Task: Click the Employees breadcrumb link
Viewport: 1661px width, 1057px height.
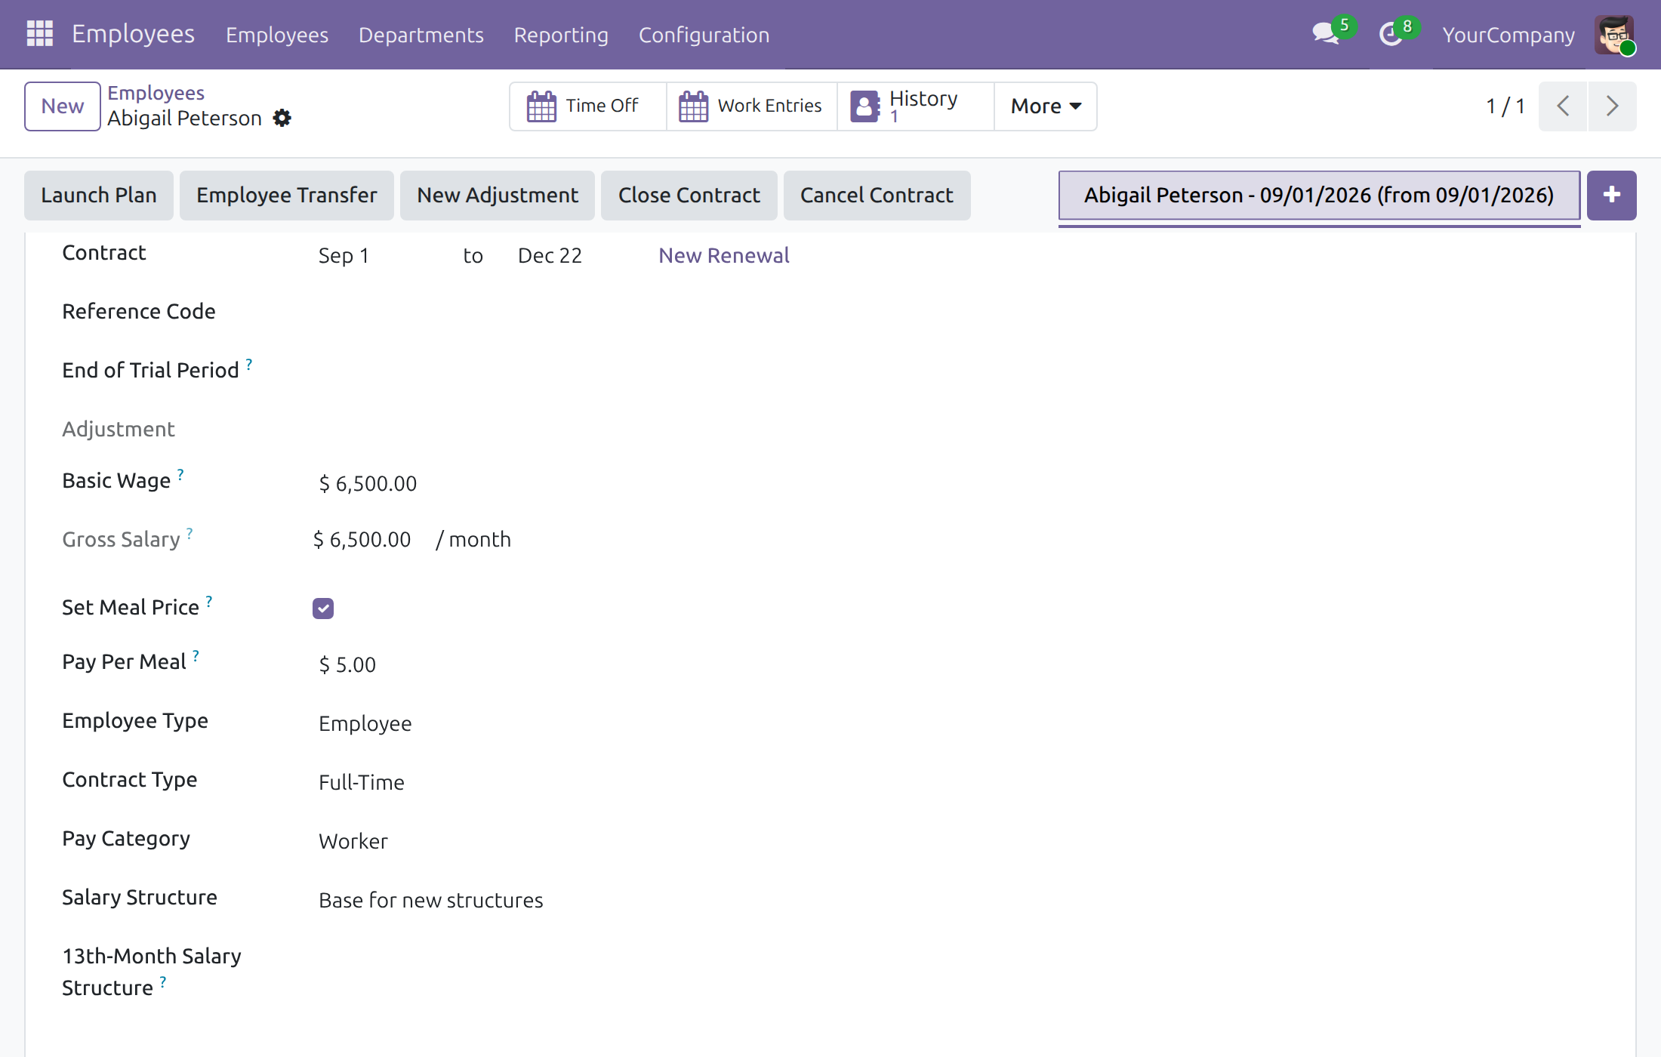Action: click(x=156, y=93)
